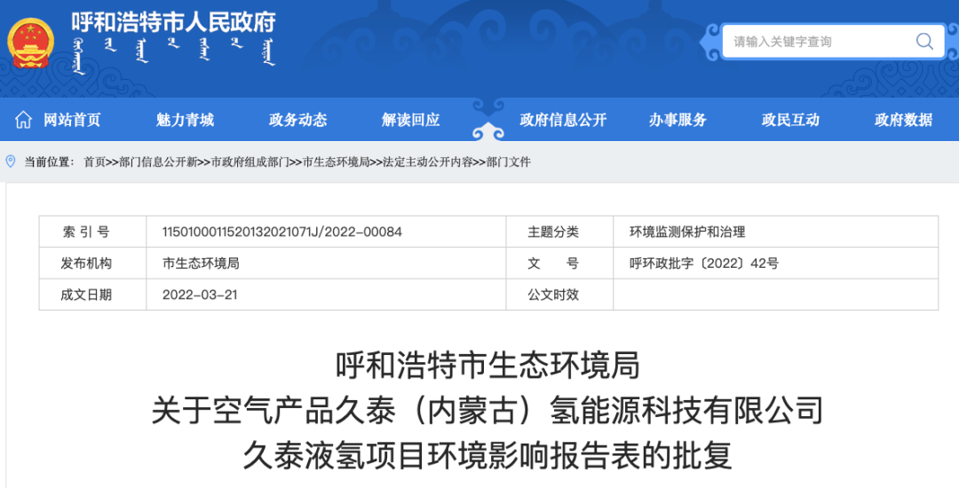Screen dimensions: 959x488
Task: Open the 政务动态 menu
Action: (x=297, y=120)
